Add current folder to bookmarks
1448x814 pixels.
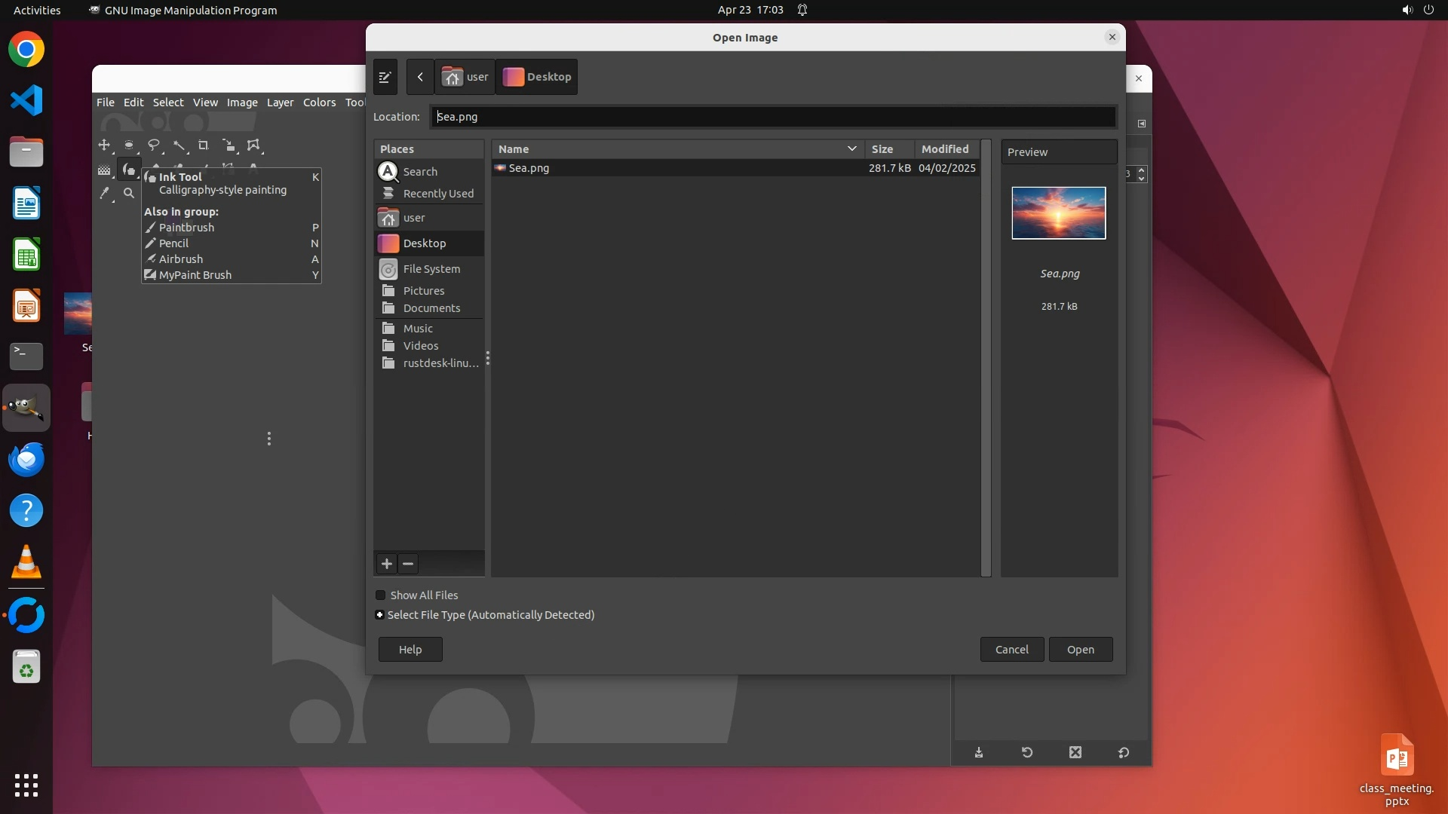pos(387,564)
